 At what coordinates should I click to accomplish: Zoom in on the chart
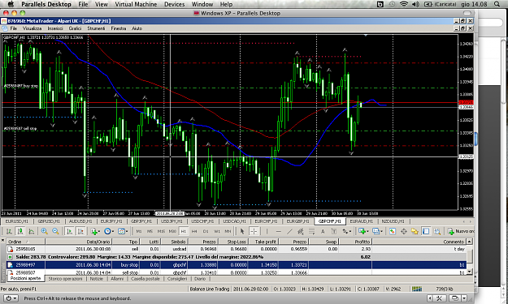(45, 231)
